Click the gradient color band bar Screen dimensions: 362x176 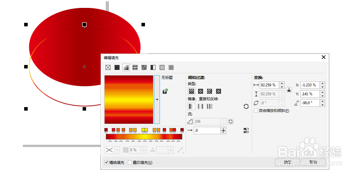[144, 137]
